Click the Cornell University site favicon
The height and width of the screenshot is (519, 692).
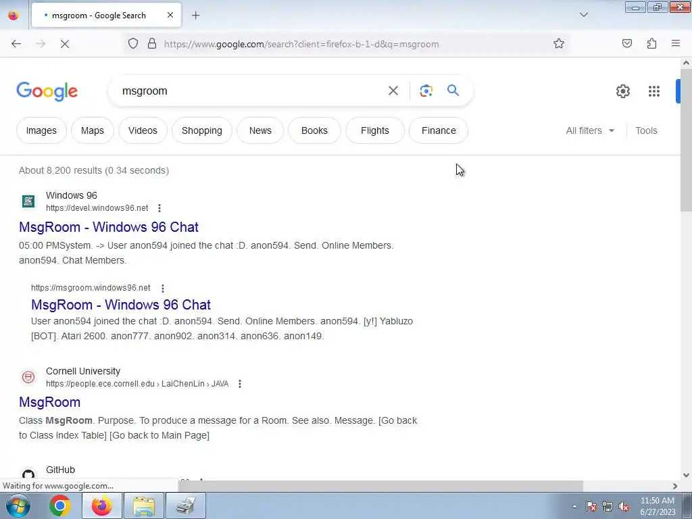[x=28, y=377]
